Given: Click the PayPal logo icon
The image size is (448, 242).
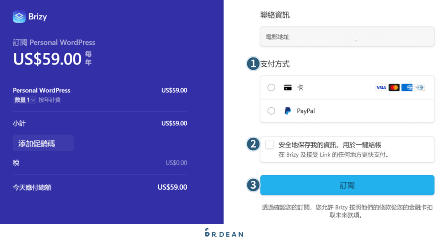Looking at the screenshot, I should tap(288, 111).
